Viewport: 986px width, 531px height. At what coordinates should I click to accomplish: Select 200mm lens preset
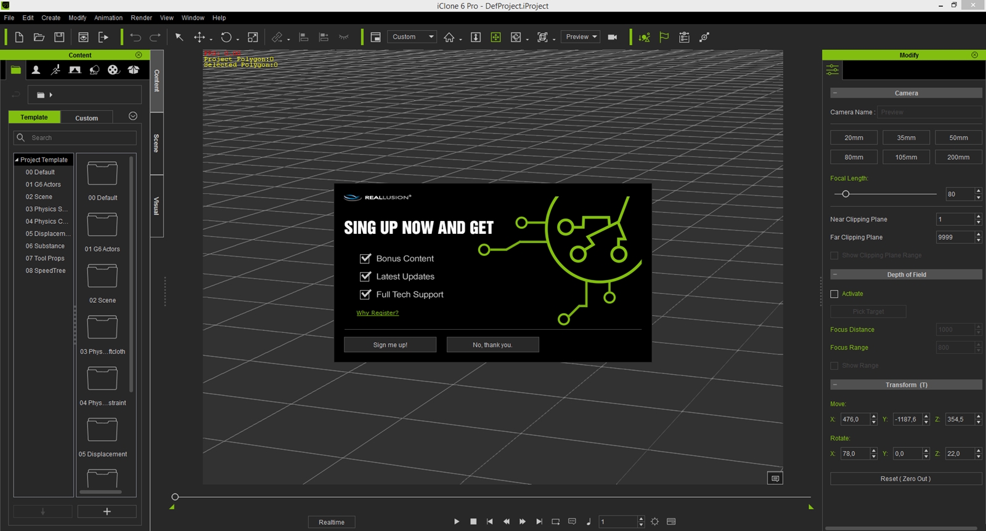pyautogui.click(x=958, y=158)
